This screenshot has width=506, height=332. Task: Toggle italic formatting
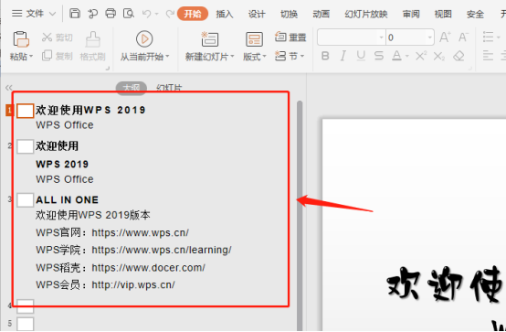click(343, 56)
